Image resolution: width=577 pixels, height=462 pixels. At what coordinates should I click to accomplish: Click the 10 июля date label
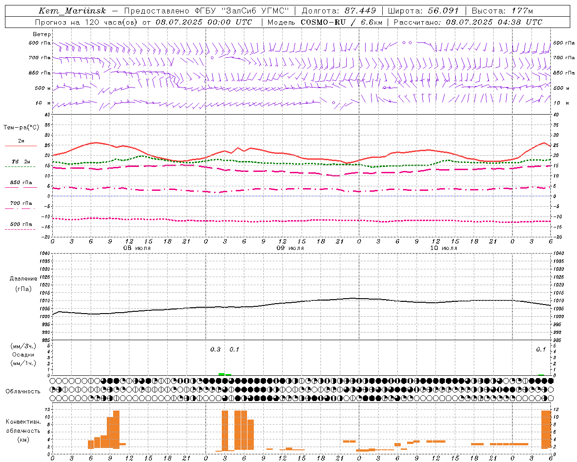point(444,248)
